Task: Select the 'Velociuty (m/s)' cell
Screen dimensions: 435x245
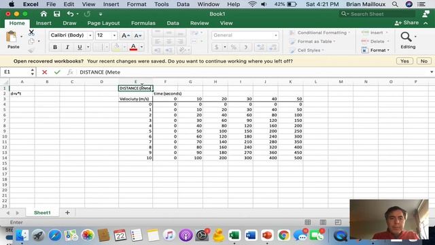Action: tap(135, 99)
